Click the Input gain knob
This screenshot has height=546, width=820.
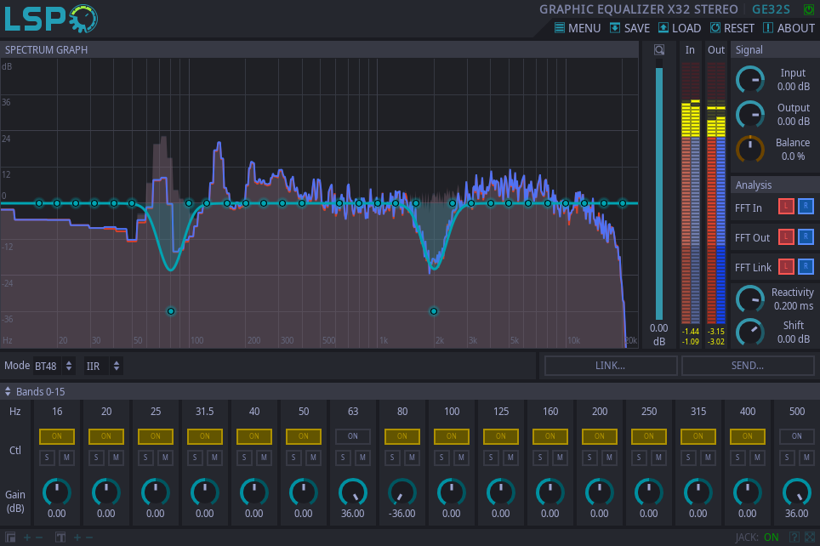pyautogui.click(x=750, y=80)
